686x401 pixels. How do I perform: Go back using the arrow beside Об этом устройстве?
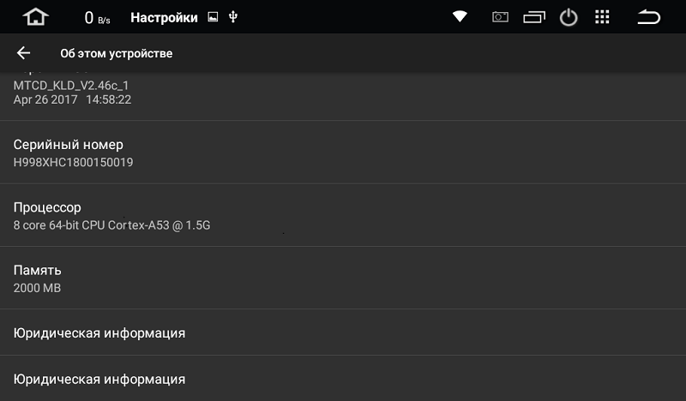(x=24, y=53)
